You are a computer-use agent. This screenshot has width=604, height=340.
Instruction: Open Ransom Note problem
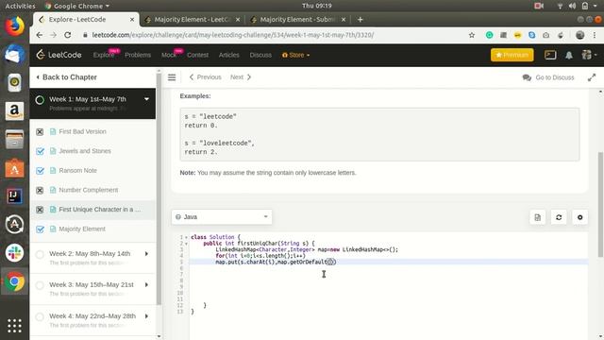click(x=77, y=170)
